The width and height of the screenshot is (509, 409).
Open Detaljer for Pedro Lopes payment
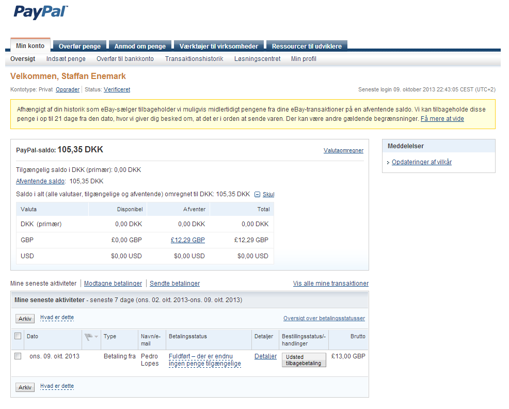pos(265,356)
